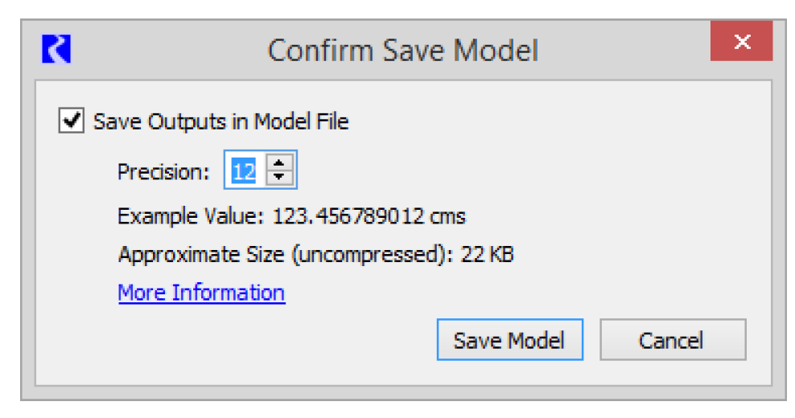Close the Confirm Save Model dialog
The height and width of the screenshot is (418, 795).
pos(741,43)
